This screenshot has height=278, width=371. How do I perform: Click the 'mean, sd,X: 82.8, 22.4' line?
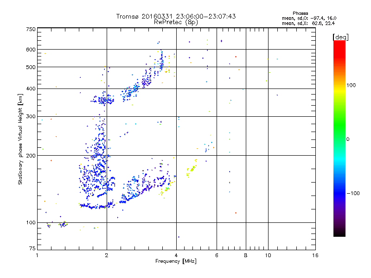coord(308,23)
